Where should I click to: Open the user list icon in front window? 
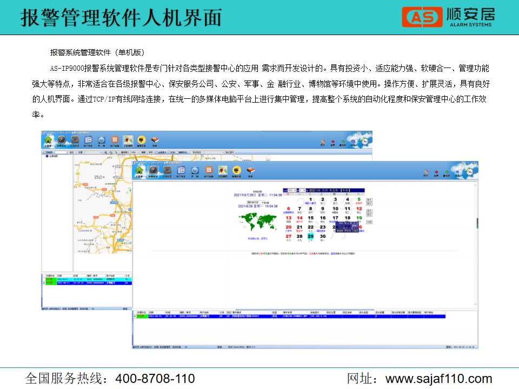point(181,171)
